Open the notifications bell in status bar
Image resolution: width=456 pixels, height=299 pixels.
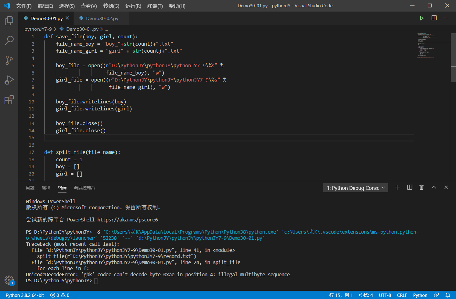pos(448,295)
